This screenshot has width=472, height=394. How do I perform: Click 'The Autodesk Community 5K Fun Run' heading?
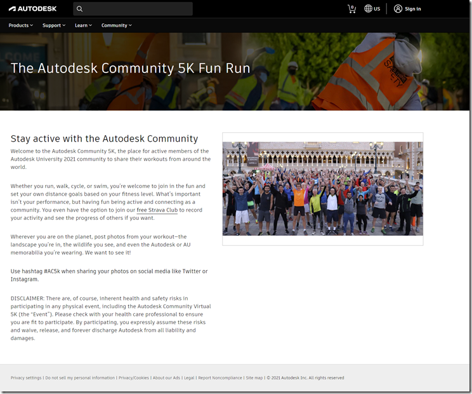pos(130,68)
